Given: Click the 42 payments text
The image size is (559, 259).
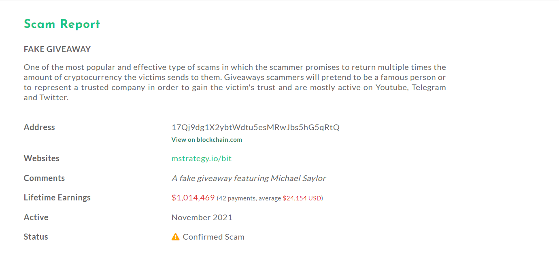Looking at the screenshot, I should coord(237,198).
